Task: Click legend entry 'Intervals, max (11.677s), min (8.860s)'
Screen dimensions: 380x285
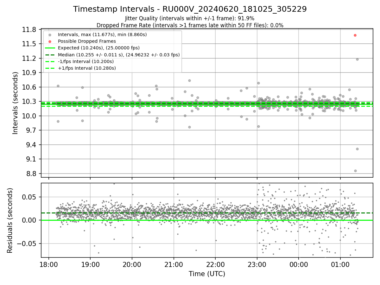Action: [x=102, y=35]
